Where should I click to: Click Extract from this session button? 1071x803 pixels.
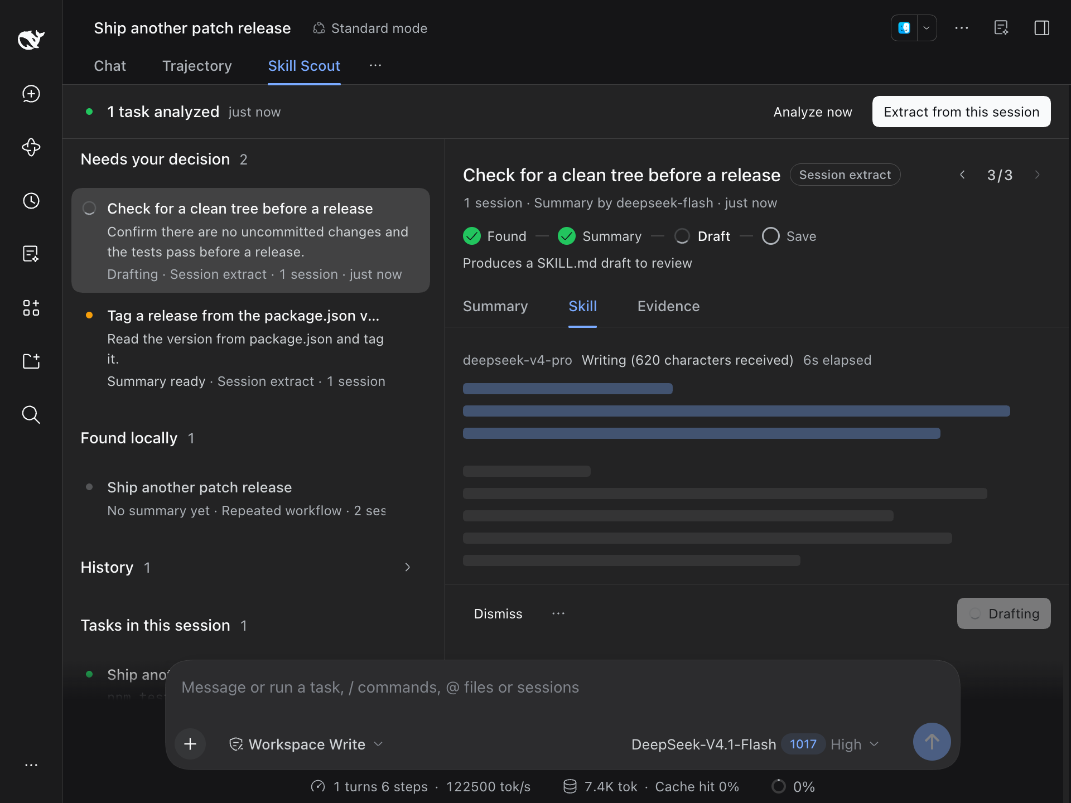coord(962,112)
